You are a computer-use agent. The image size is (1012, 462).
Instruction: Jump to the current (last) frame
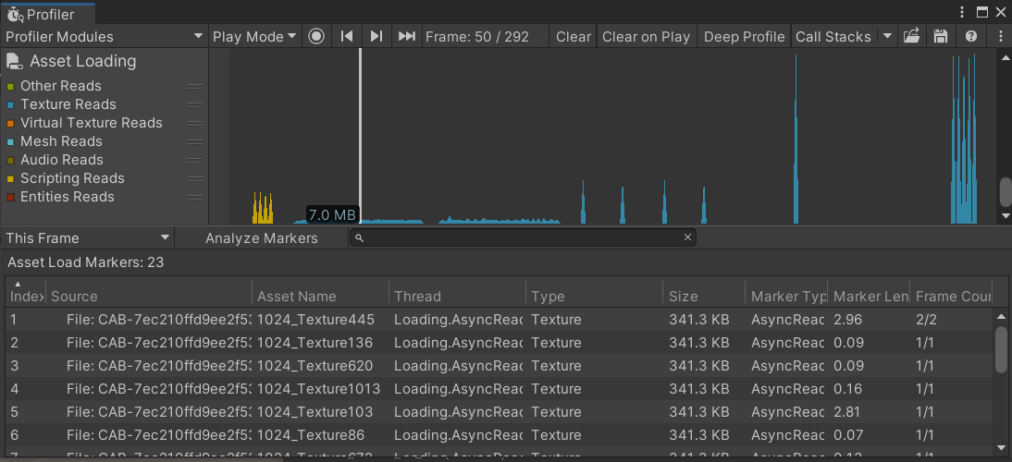tap(406, 36)
